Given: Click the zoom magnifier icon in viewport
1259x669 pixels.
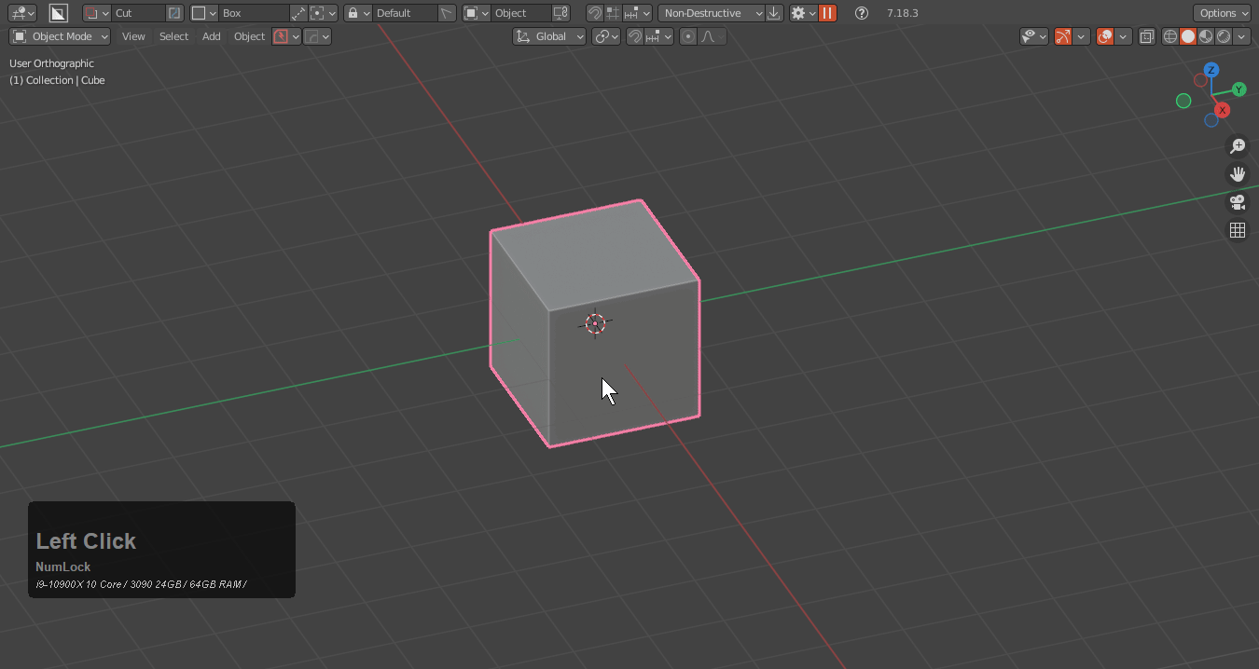Looking at the screenshot, I should [x=1238, y=146].
